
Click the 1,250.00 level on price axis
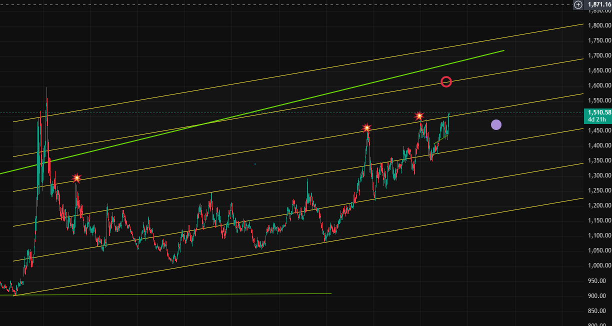click(x=597, y=190)
